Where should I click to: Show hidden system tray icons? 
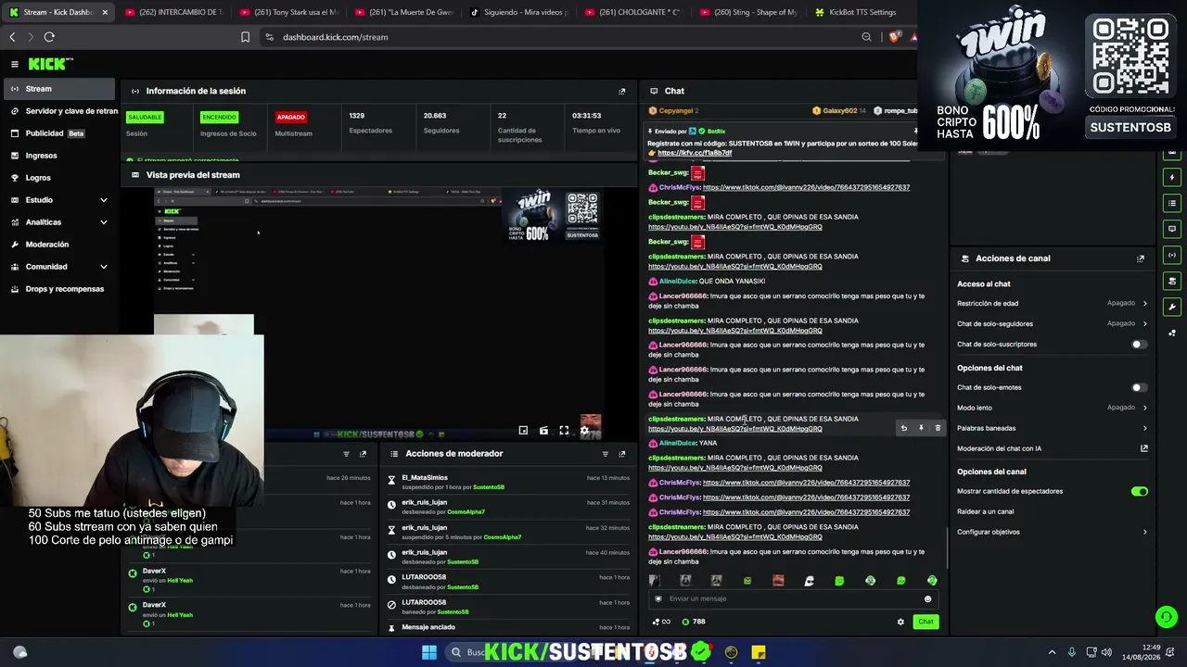(x=1052, y=652)
